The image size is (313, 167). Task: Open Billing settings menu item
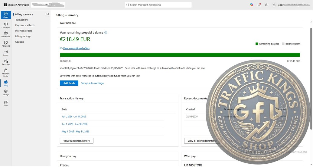(23, 36)
